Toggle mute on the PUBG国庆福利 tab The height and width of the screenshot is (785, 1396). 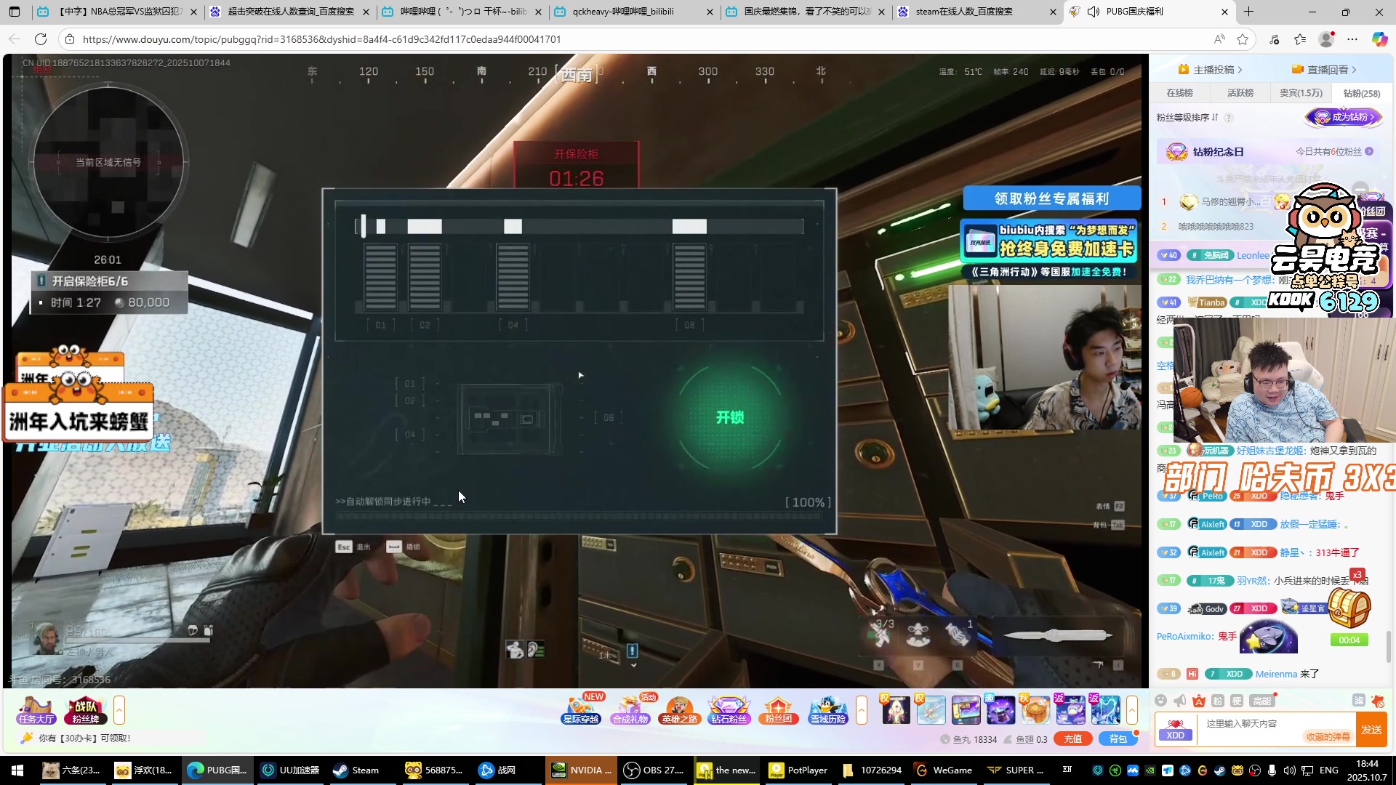click(1093, 12)
